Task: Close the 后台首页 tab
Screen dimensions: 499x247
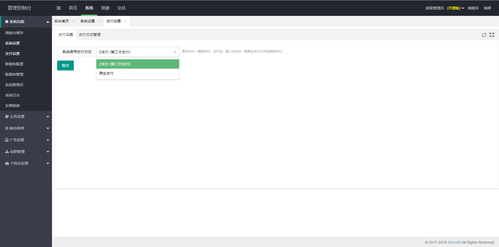Action: (73, 21)
